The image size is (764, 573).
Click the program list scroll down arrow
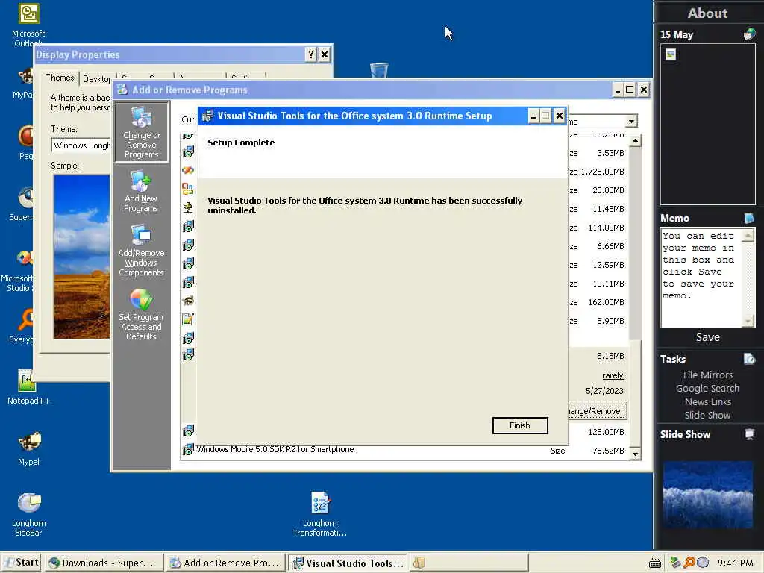[x=635, y=454]
